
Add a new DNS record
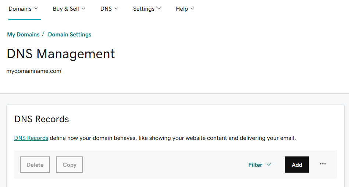297,165
